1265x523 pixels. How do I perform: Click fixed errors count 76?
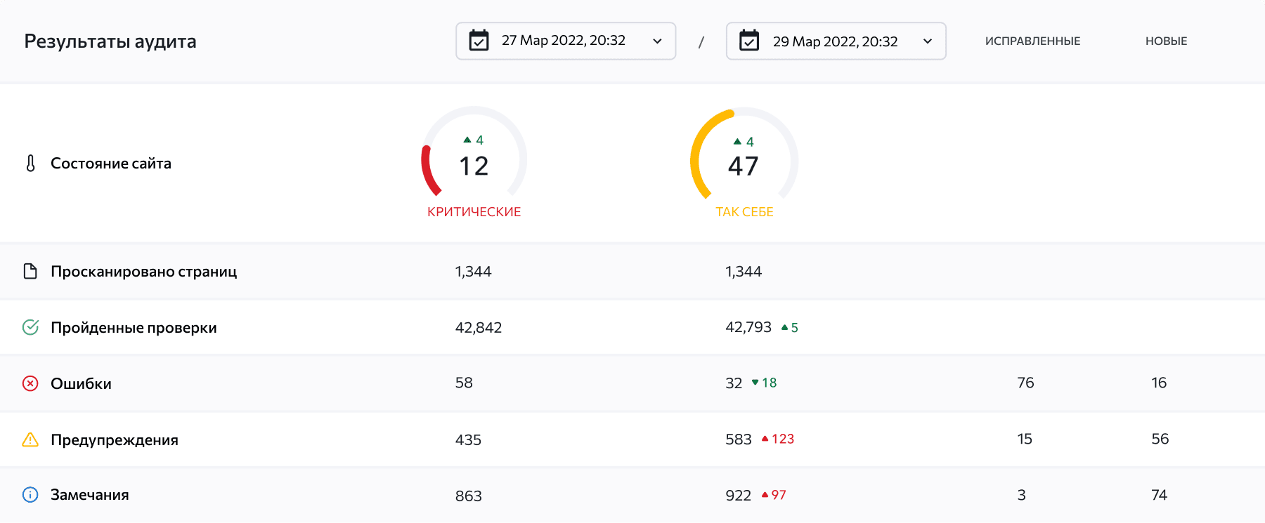coord(1025,383)
